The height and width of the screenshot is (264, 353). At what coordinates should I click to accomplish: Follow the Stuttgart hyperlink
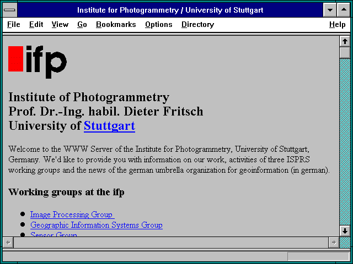[109, 126]
